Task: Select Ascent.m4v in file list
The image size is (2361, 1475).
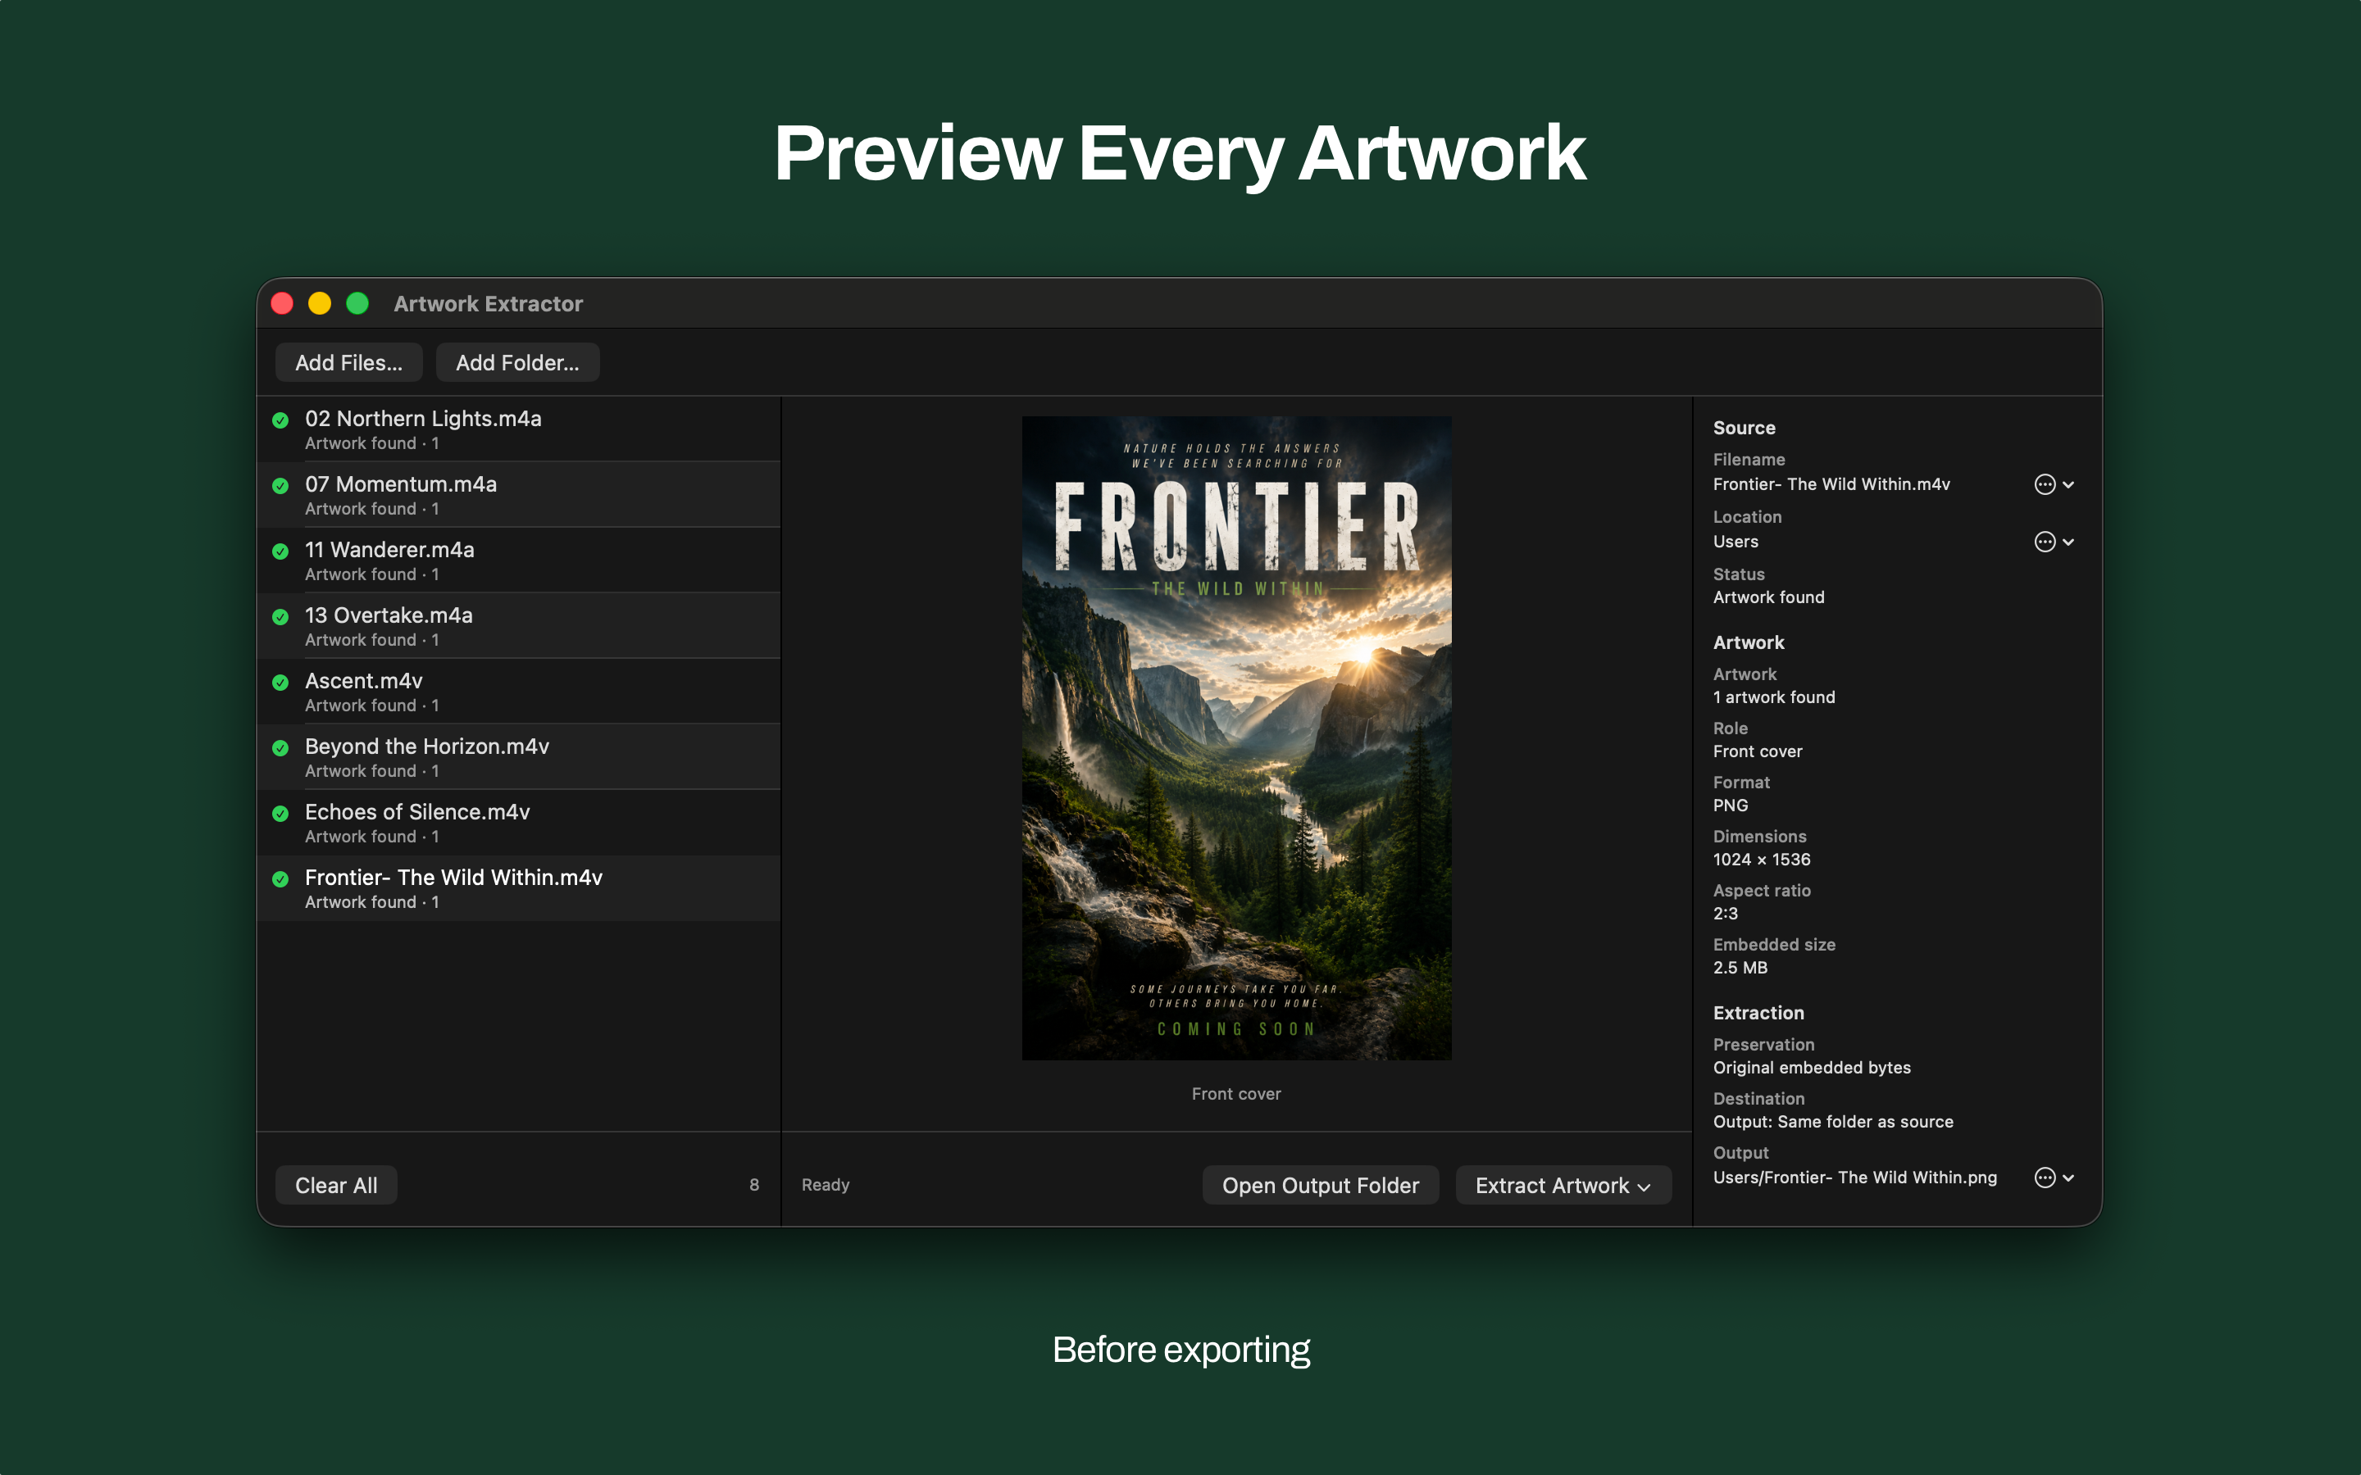Action: click(x=519, y=691)
